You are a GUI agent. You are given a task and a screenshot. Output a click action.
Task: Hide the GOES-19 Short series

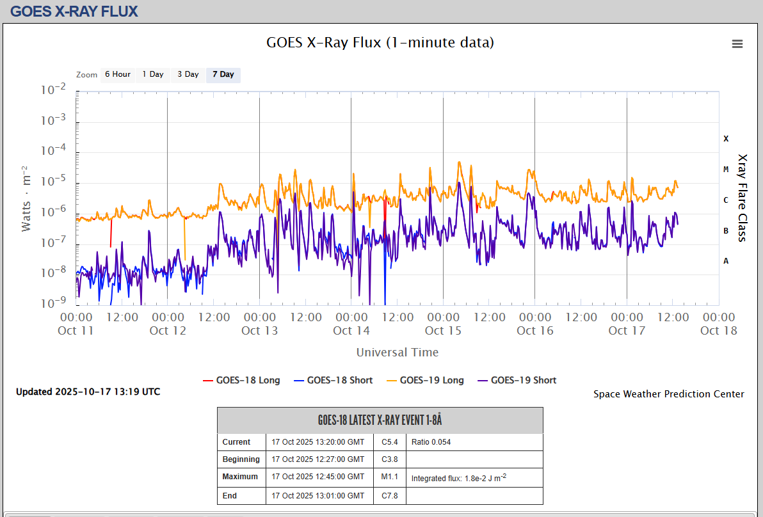[x=517, y=380]
